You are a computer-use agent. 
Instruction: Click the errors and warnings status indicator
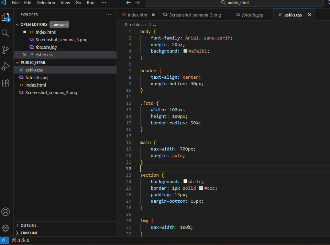click(x=21, y=241)
